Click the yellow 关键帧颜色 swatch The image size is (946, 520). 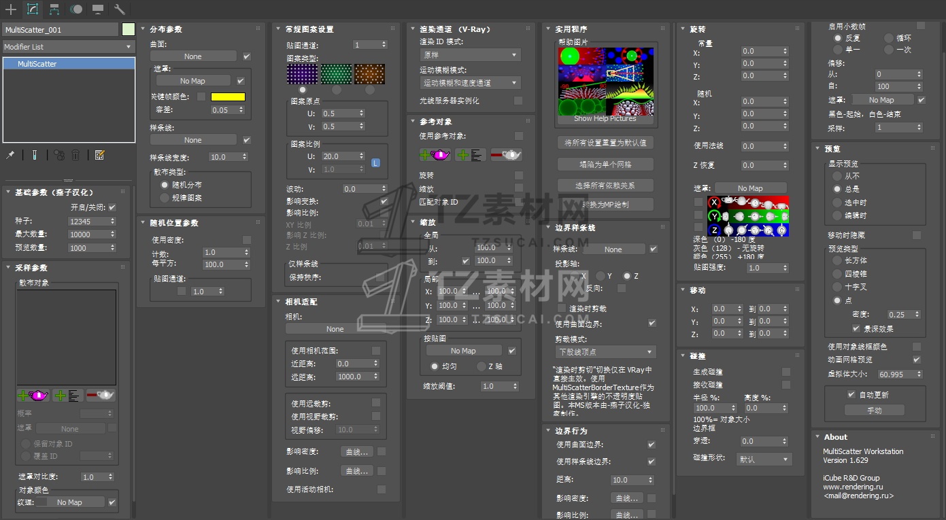point(228,97)
